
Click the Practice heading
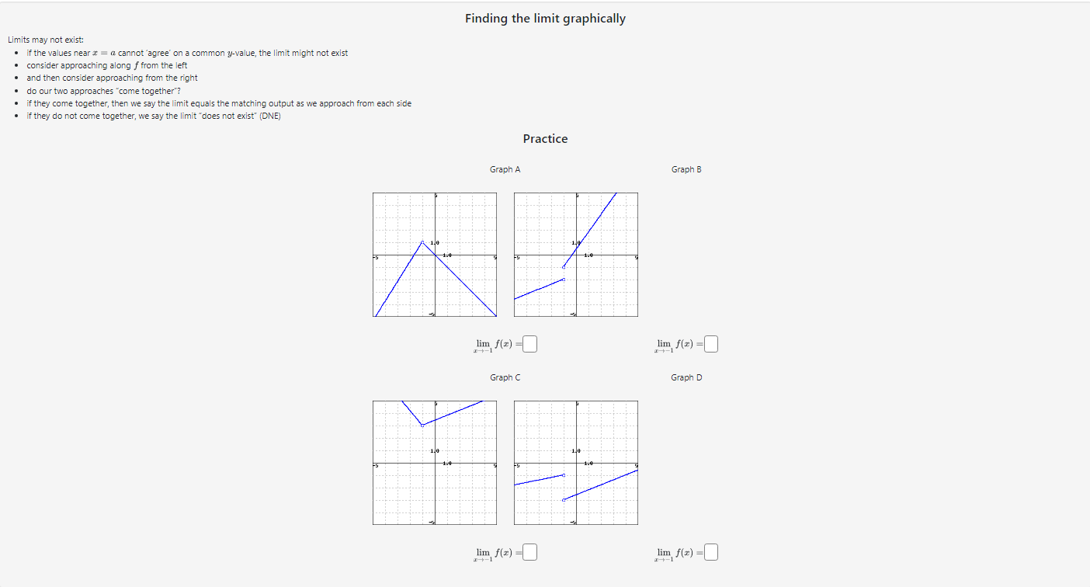[x=545, y=138]
